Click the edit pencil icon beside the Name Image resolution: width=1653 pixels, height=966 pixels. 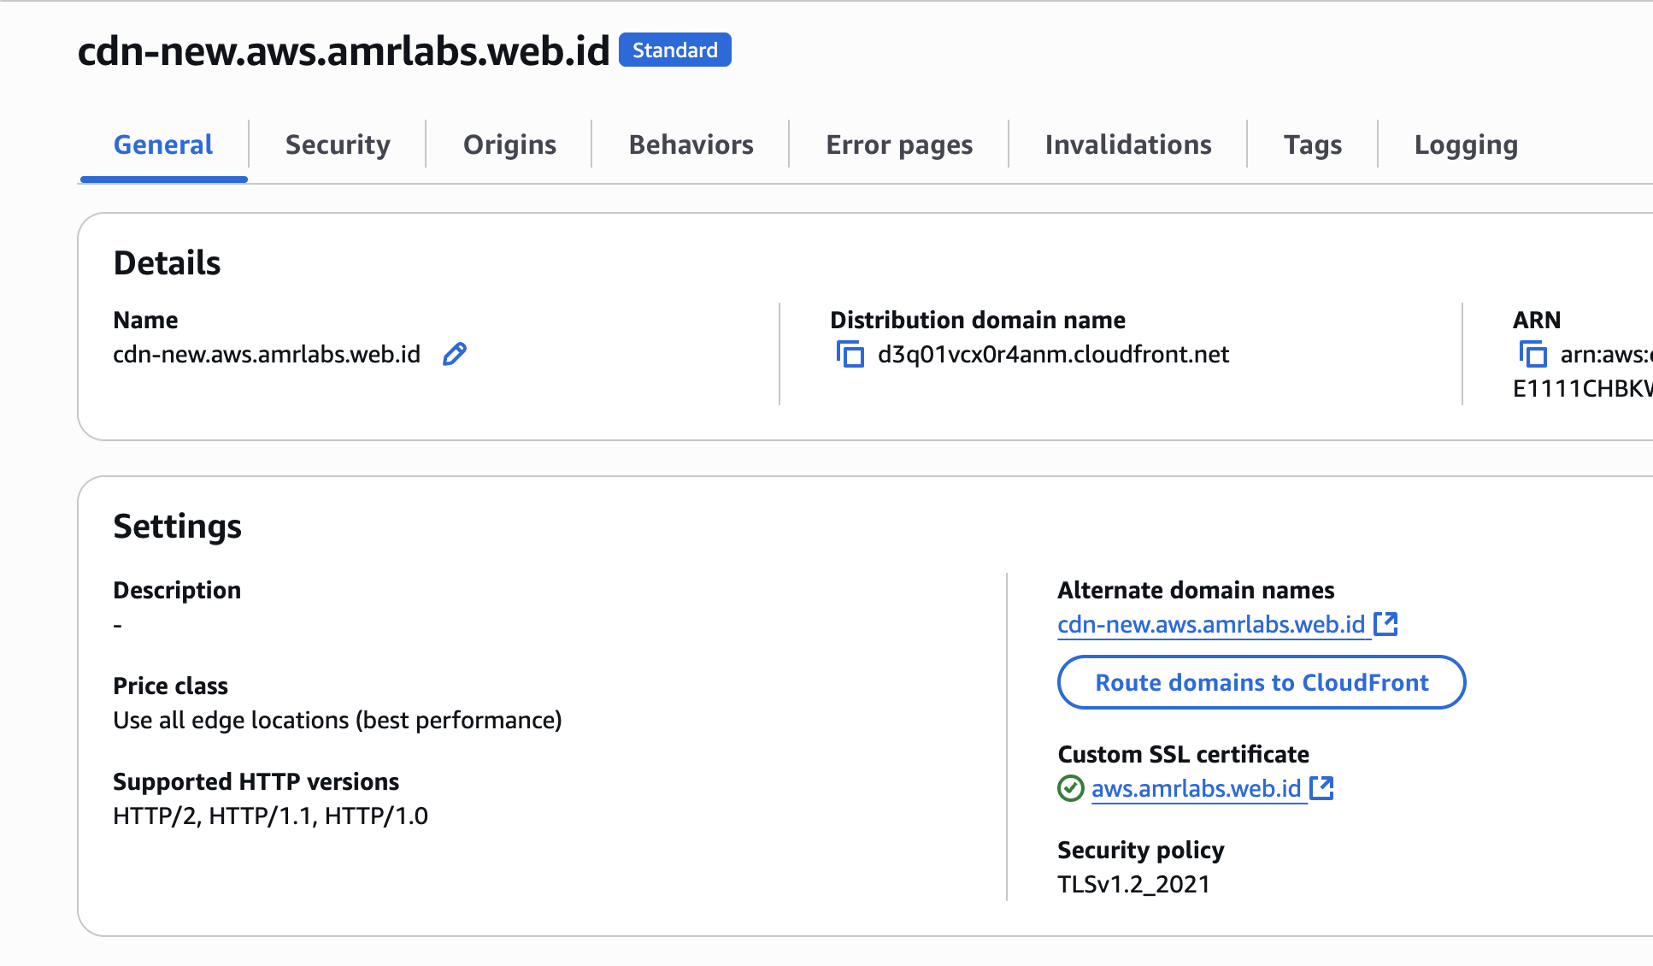pyautogui.click(x=455, y=354)
